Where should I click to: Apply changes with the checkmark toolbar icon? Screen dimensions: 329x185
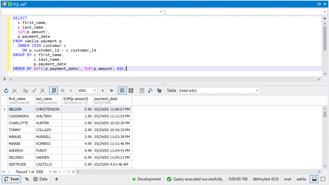pyautogui.click(x=34, y=91)
